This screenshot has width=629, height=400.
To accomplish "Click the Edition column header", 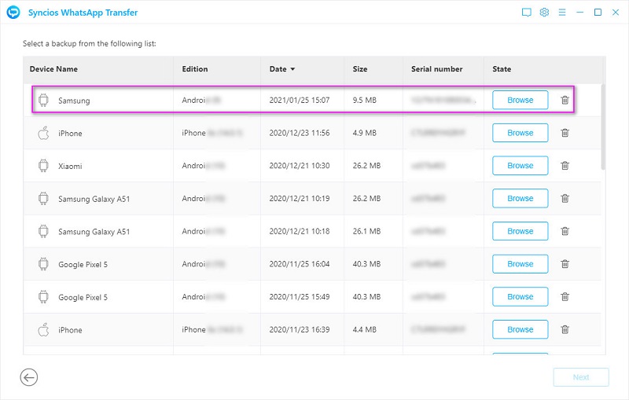I will [195, 69].
